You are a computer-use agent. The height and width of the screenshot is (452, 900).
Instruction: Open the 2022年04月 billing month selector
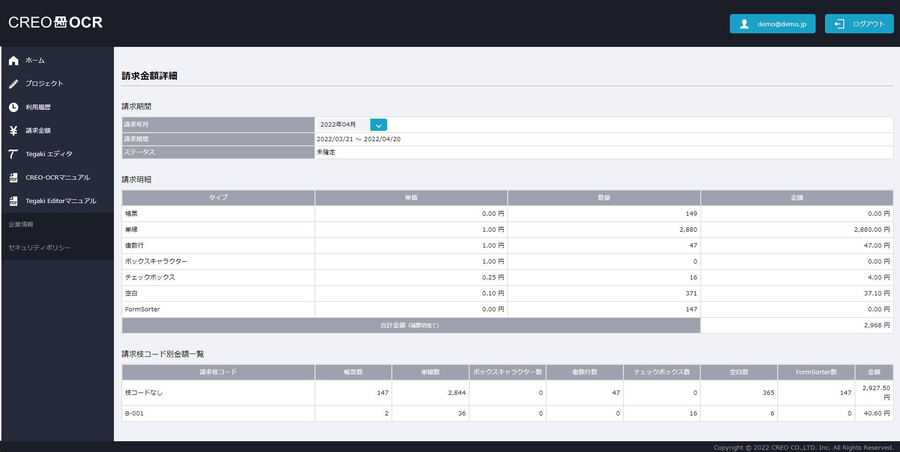coord(344,125)
